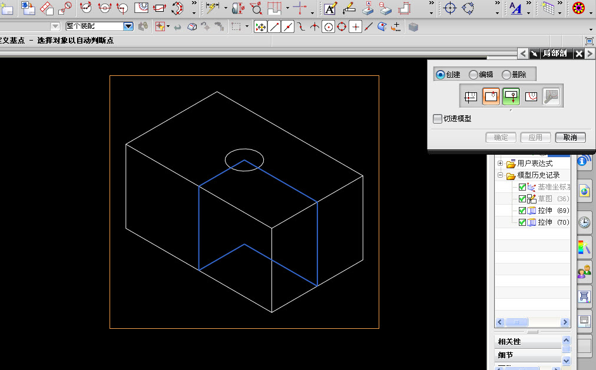This screenshot has height=370, width=596.
Task: Toggle the Existing Point snap icon
Action: tap(355, 27)
